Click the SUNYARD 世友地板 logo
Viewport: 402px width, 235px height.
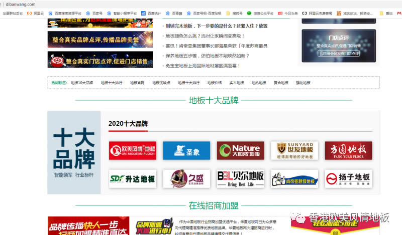294,151
